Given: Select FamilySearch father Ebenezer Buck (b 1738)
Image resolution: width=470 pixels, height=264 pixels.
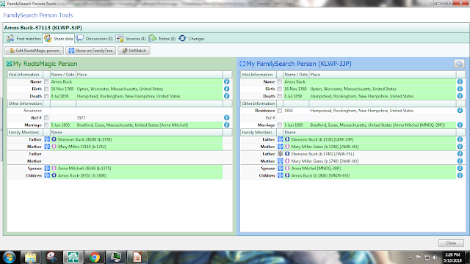Looking at the screenshot, I should [322, 139].
